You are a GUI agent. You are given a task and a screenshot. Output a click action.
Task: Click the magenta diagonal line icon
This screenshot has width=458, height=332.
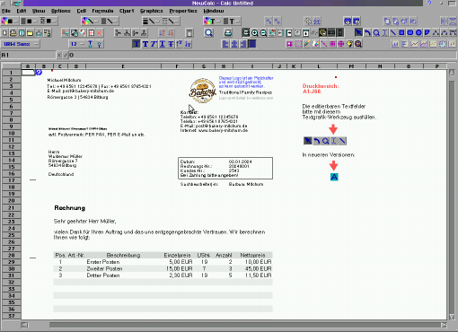point(324,44)
